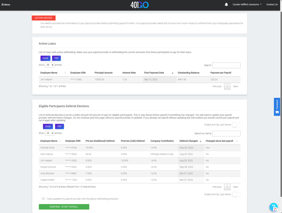Click the notification bell icon

(226, 5)
